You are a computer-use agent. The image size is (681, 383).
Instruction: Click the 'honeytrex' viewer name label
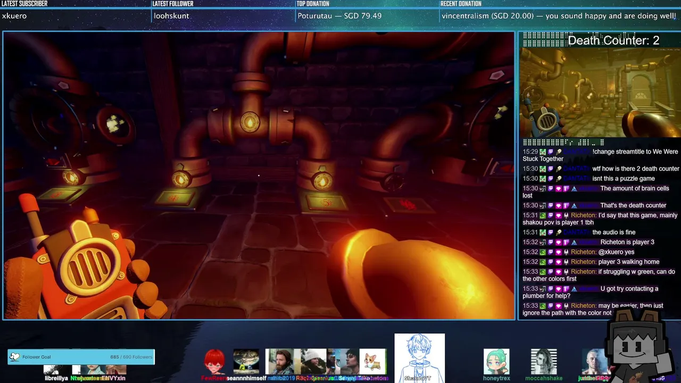coord(496,378)
